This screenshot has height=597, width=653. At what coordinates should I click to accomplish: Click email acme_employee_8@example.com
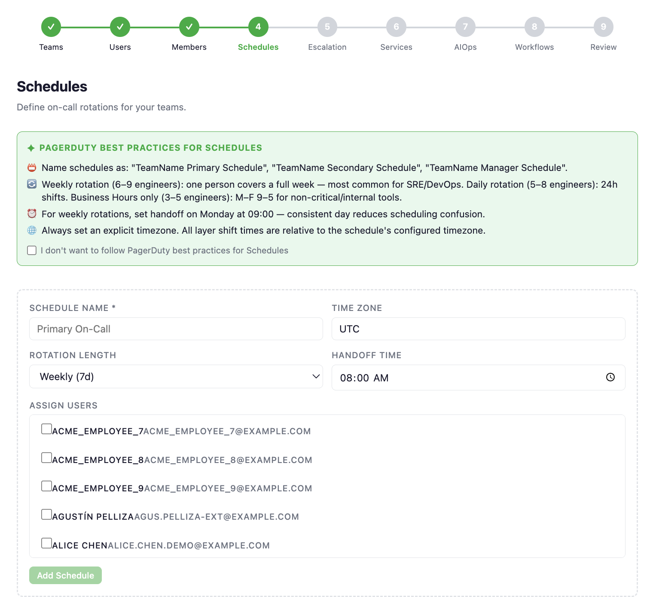coord(228,460)
